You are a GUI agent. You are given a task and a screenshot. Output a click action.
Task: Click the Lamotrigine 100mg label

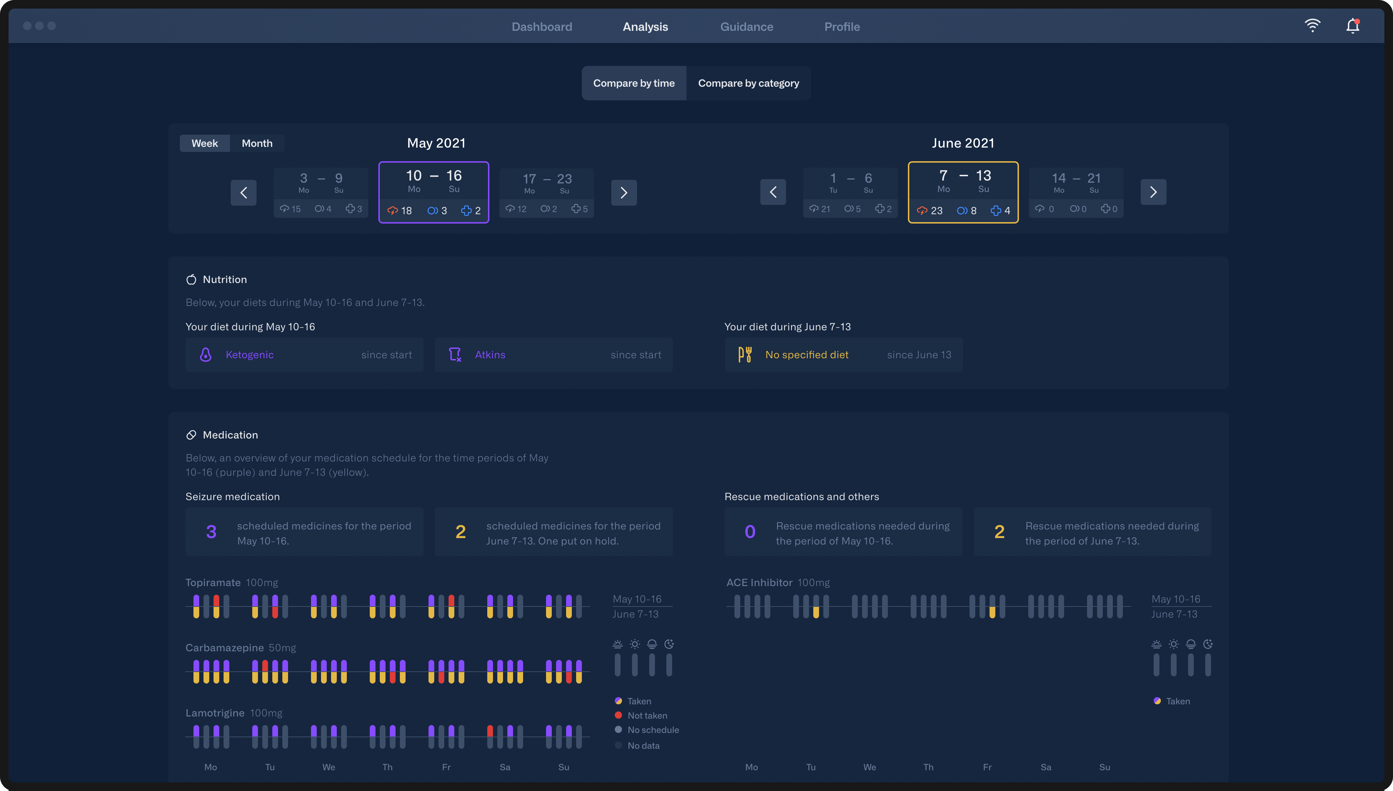click(x=234, y=713)
